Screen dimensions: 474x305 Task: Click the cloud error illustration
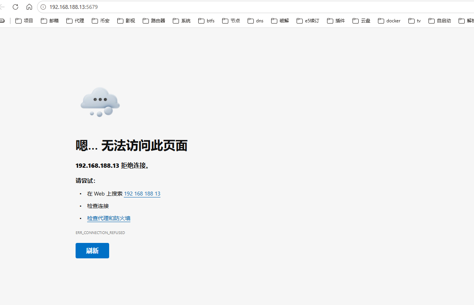pyautogui.click(x=100, y=102)
